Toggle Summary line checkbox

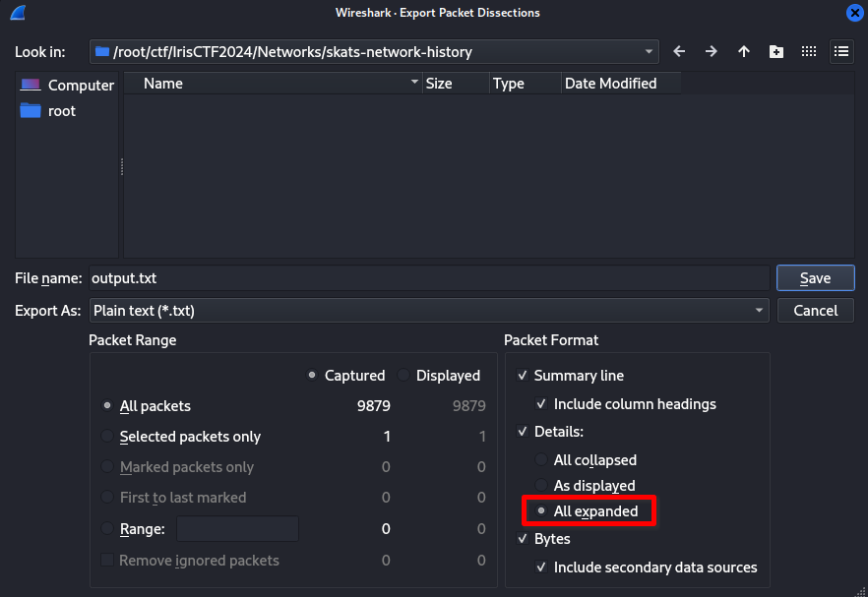click(523, 375)
